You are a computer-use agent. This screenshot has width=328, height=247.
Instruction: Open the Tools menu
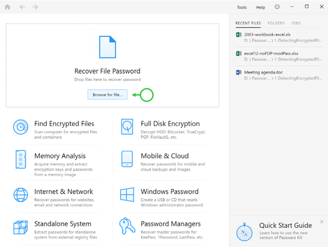(241, 7)
